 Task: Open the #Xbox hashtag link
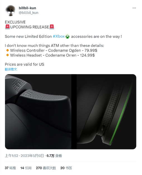pyautogui.click(x=59, y=37)
